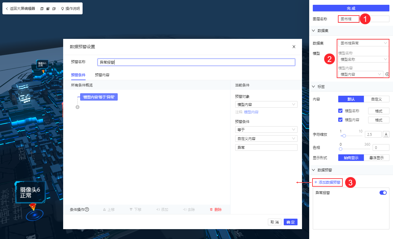Toggle the 异常报警 switch off
The image size is (393, 239).
tap(383, 193)
